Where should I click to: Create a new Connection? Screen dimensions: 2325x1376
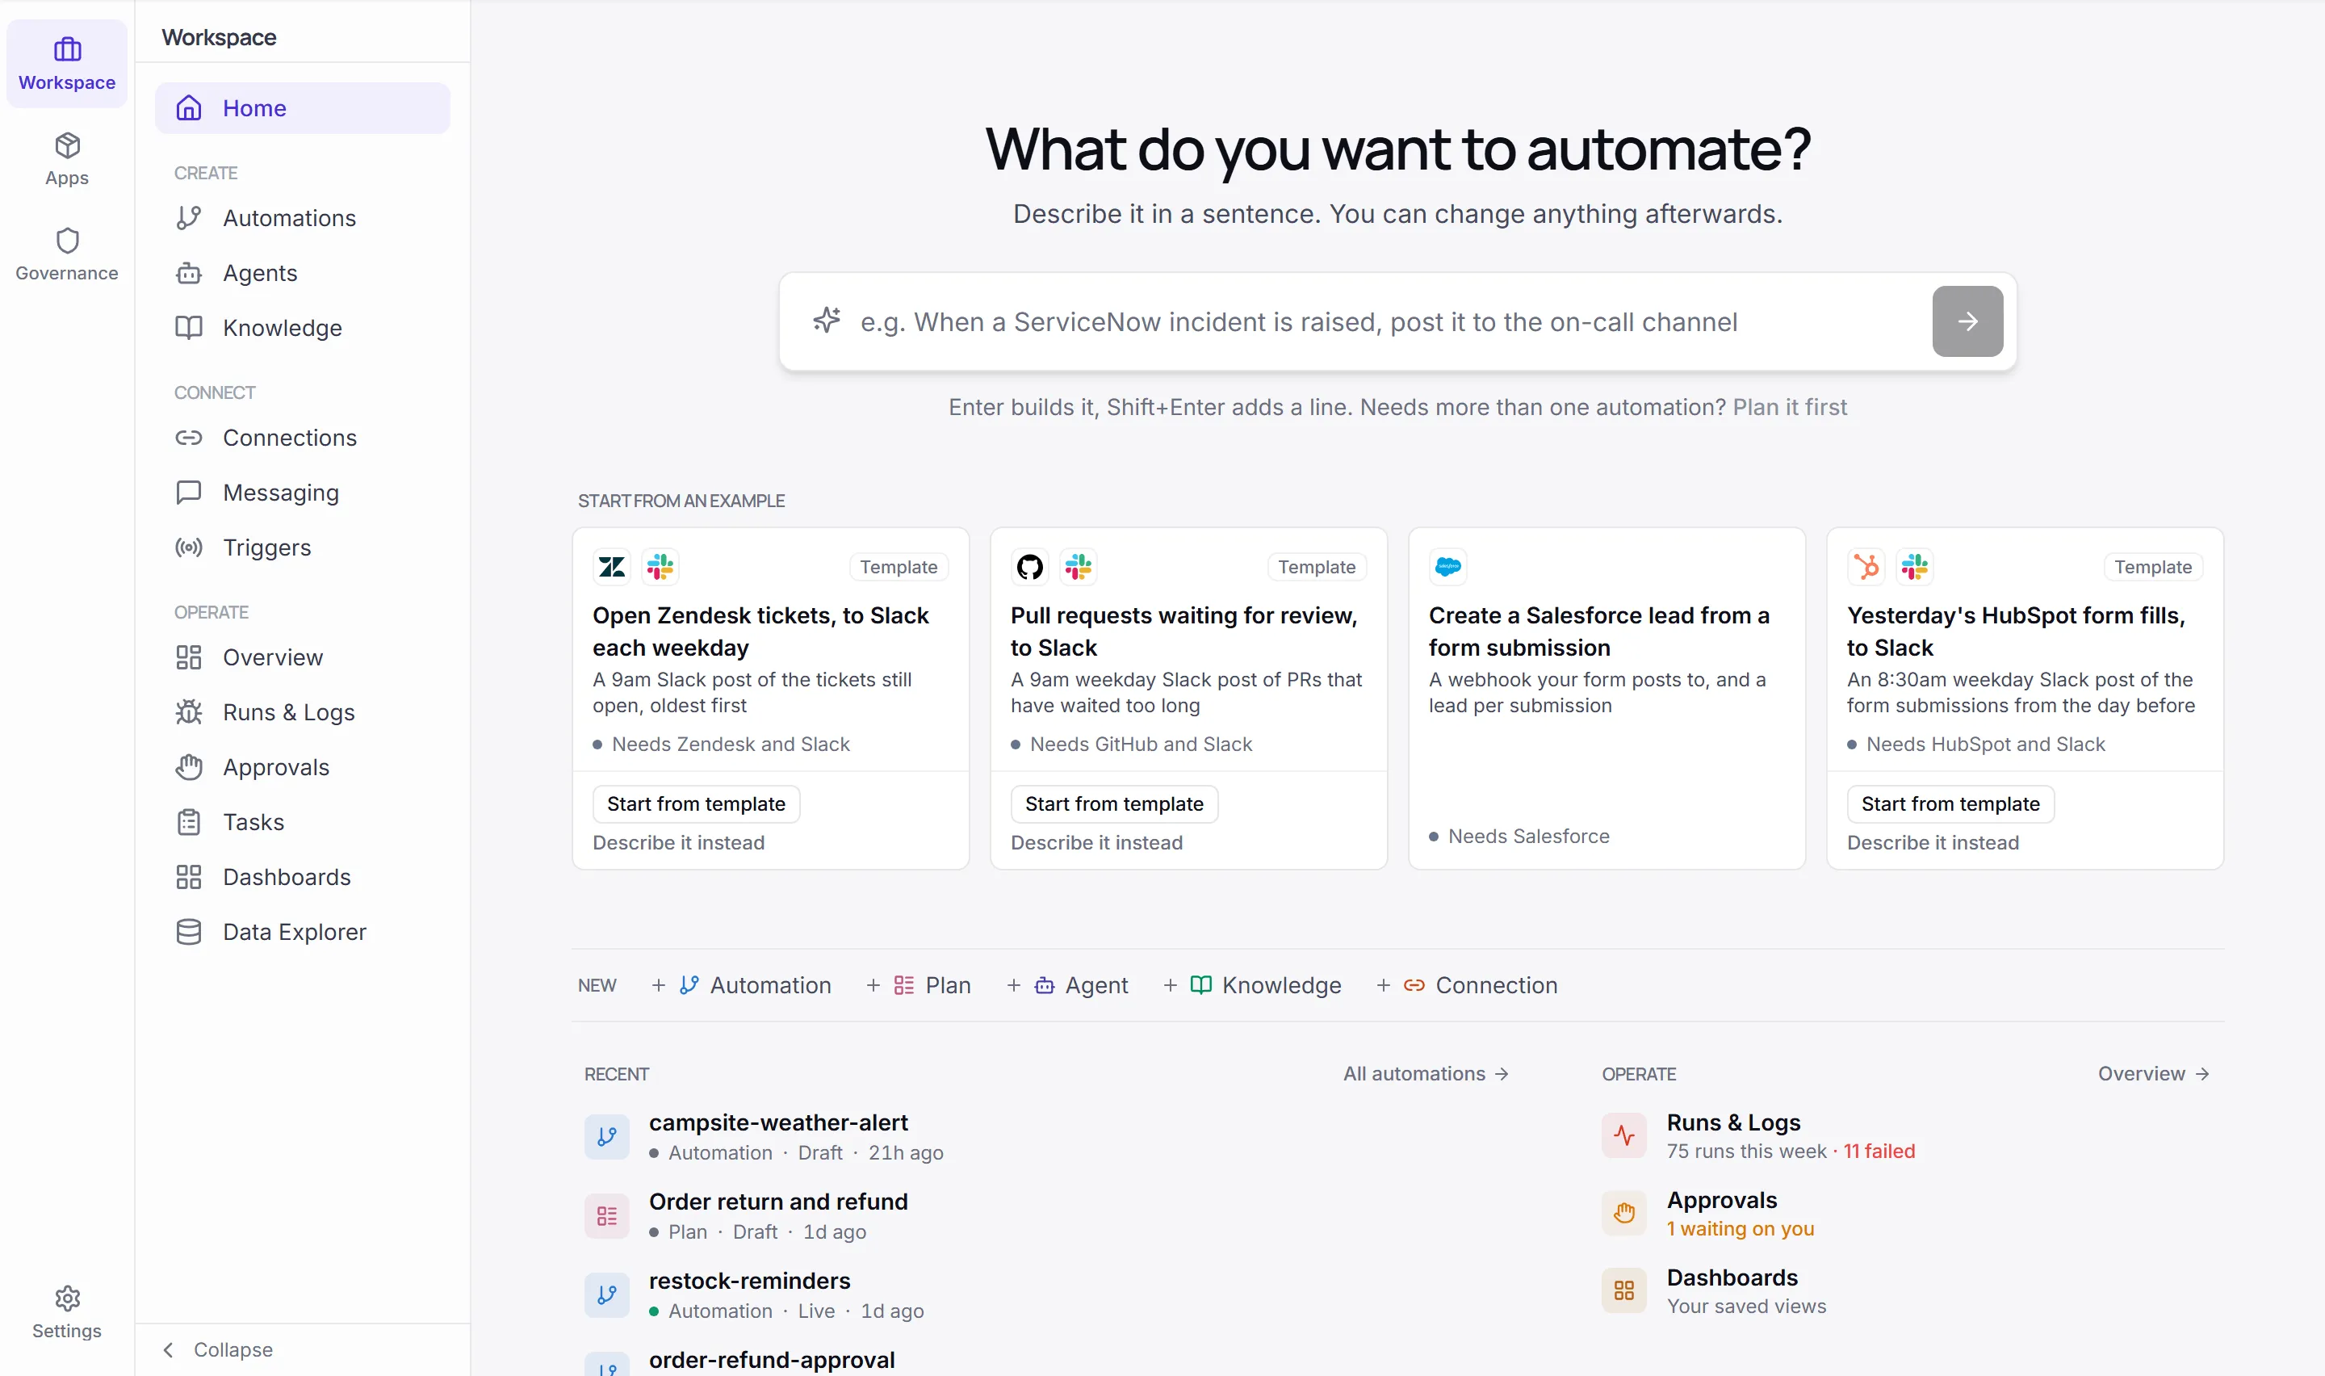pyautogui.click(x=1467, y=986)
